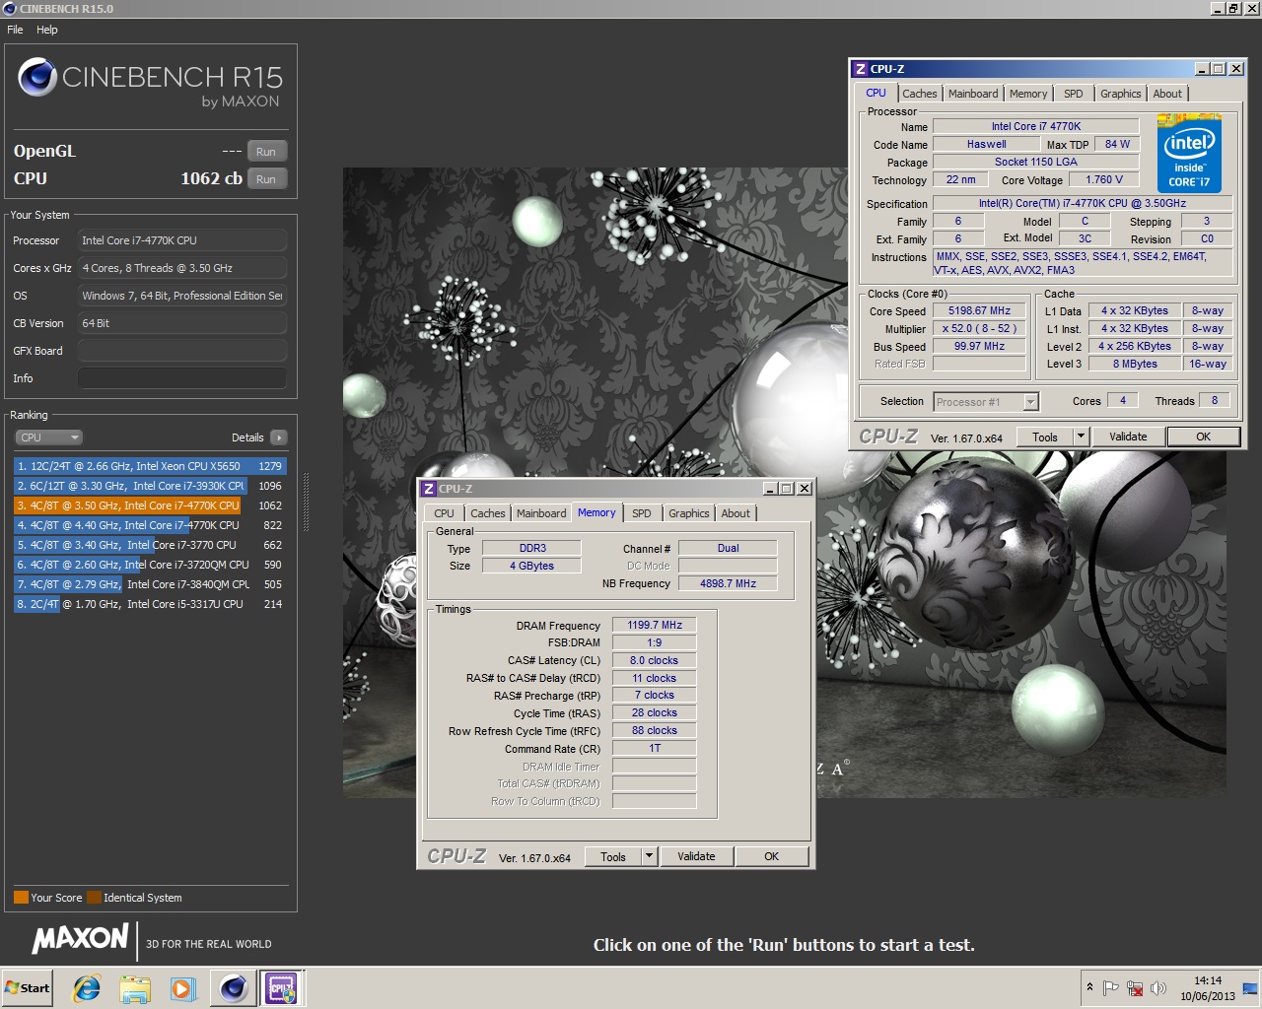Open Graphics tab in upper CPU-Z window
Screen dimensions: 1262x1009
click(1121, 94)
